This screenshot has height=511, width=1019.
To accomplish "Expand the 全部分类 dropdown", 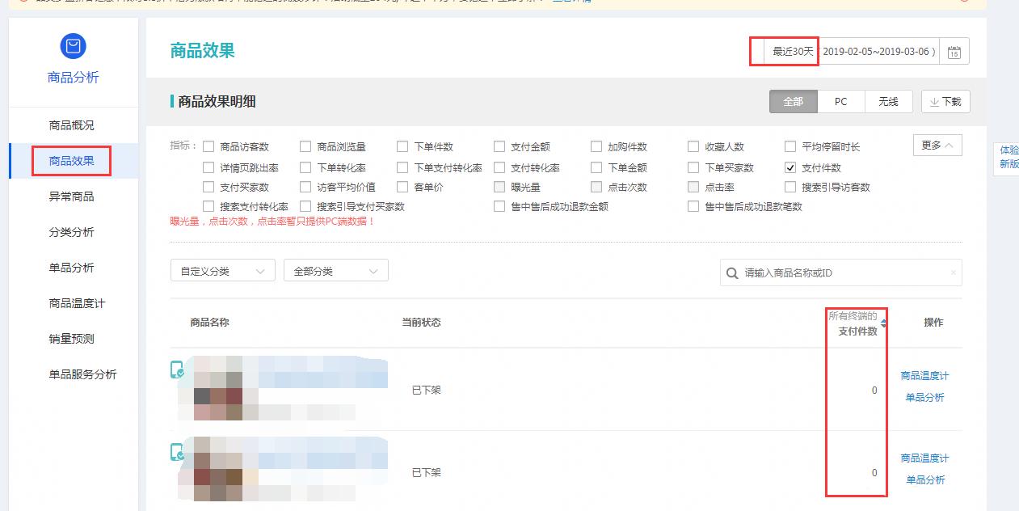I will [x=335, y=270].
